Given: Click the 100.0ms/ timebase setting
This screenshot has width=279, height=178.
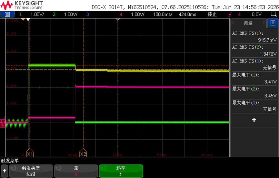Looking at the screenshot, I should coord(163,14).
